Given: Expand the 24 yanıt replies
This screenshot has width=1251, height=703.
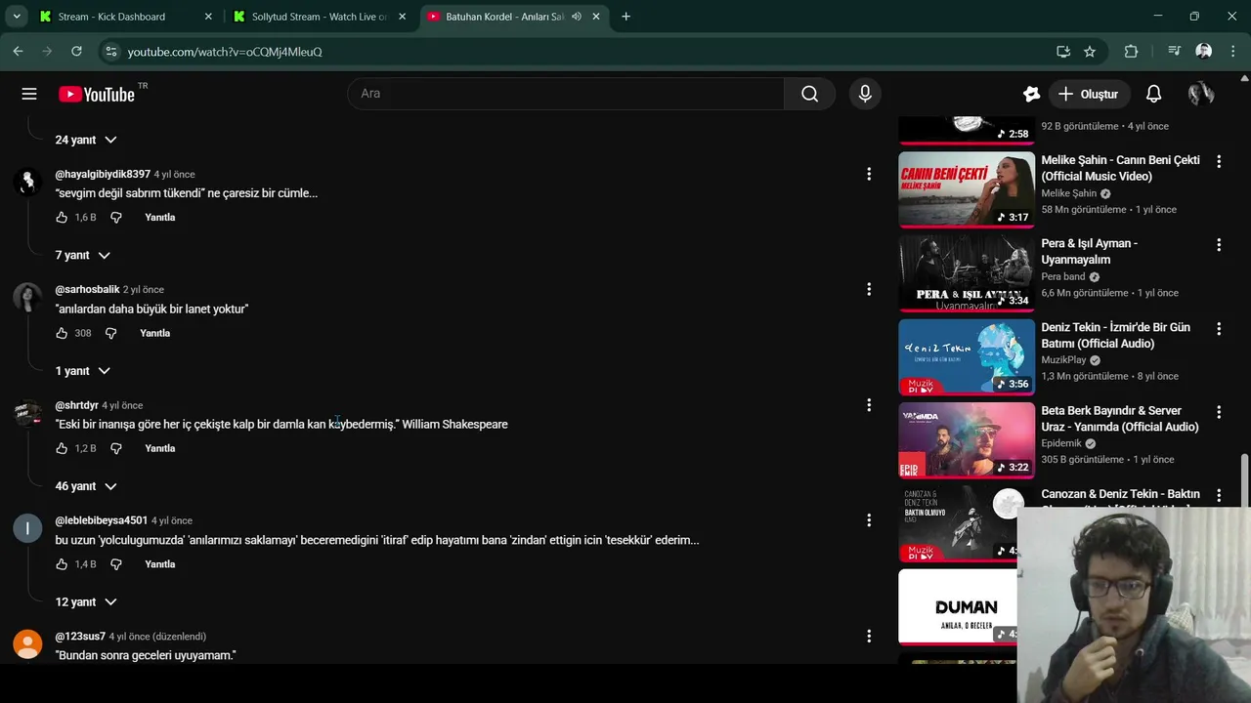Looking at the screenshot, I should coord(86,140).
